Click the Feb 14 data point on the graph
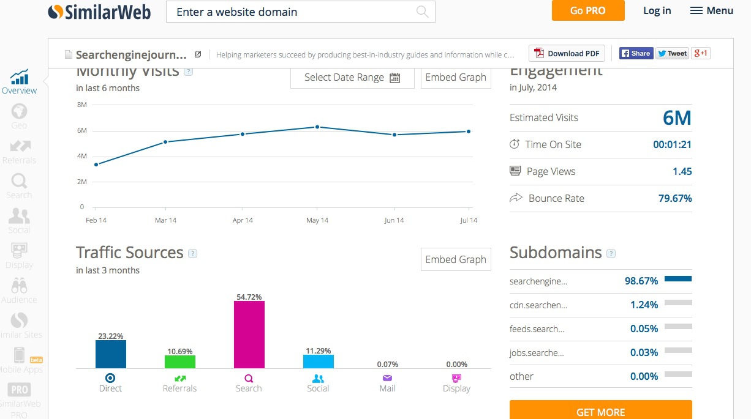 click(x=96, y=165)
